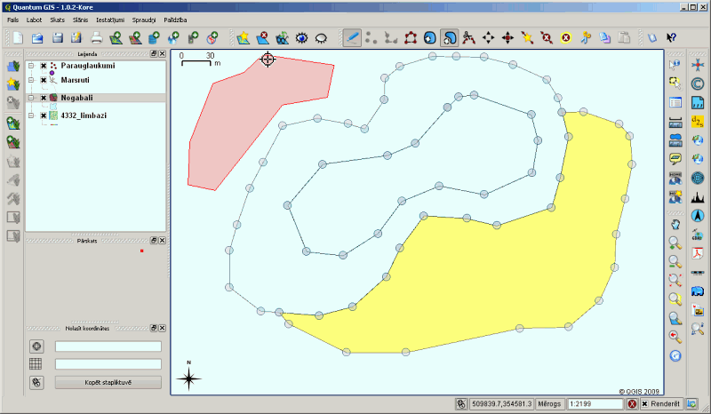
Task: Collapse the Parauglaukumi layer tree node
Action: (31, 66)
